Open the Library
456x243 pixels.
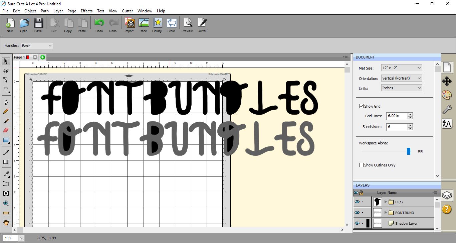[157, 25]
